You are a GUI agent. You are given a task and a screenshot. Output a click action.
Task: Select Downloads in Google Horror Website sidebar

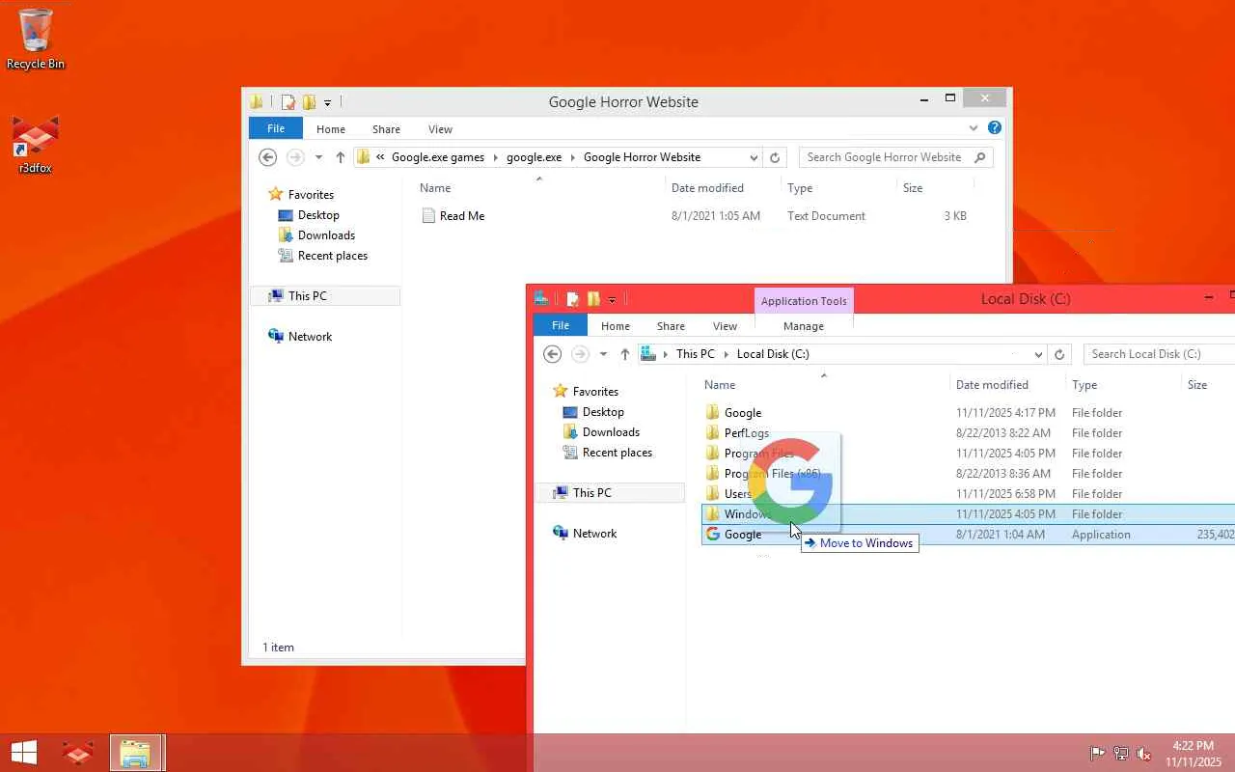326,235
